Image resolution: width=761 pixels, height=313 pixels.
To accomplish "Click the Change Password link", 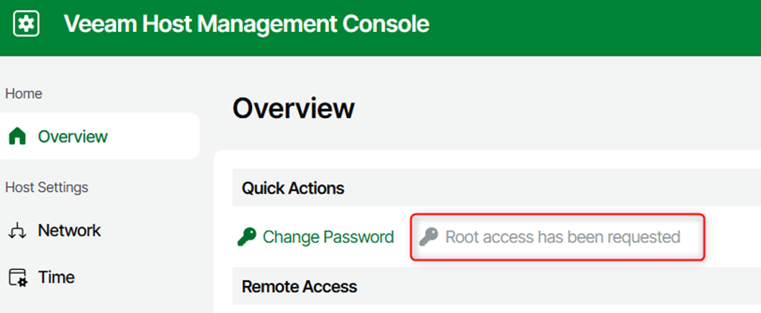I will point(328,237).
